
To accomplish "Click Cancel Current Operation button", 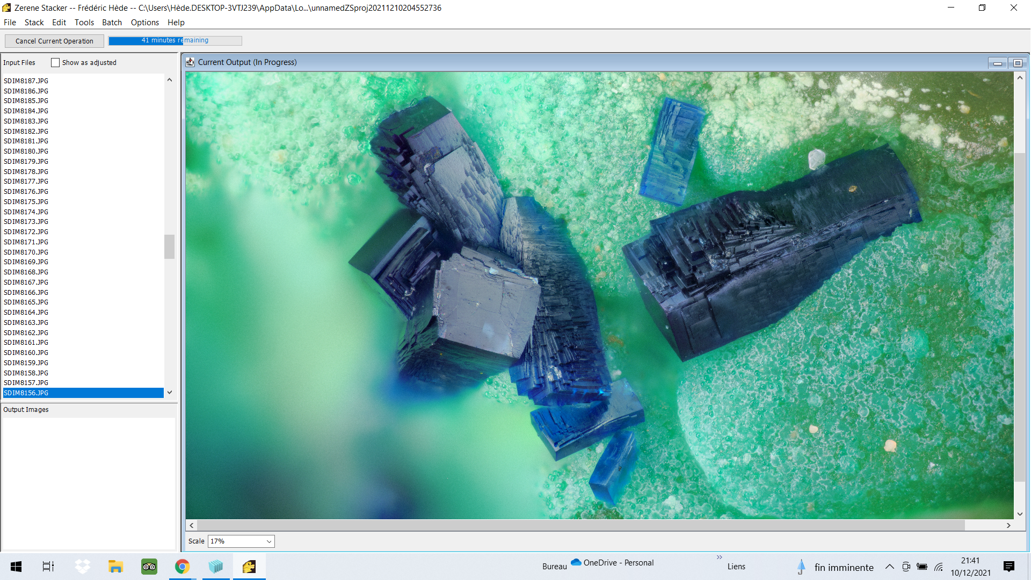I will pyautogui.click(x=54, y=41).
